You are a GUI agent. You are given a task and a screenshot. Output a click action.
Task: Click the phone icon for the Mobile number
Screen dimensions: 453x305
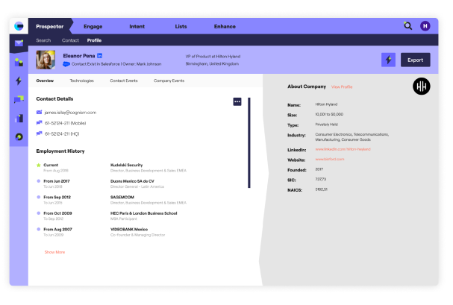[x=39, y=123]
